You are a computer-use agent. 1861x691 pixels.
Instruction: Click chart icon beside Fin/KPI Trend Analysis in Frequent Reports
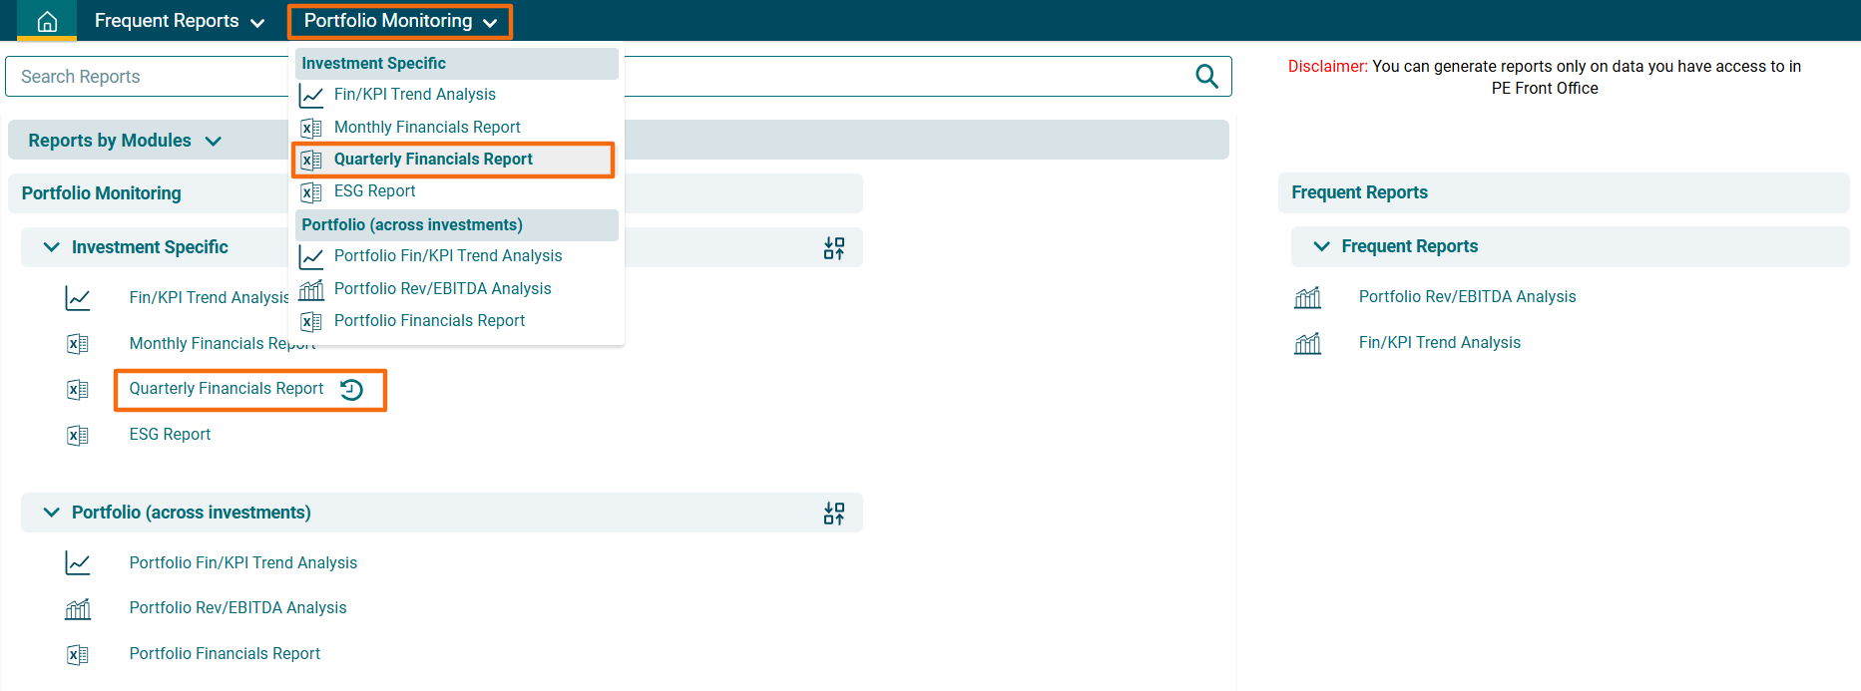1307,344
